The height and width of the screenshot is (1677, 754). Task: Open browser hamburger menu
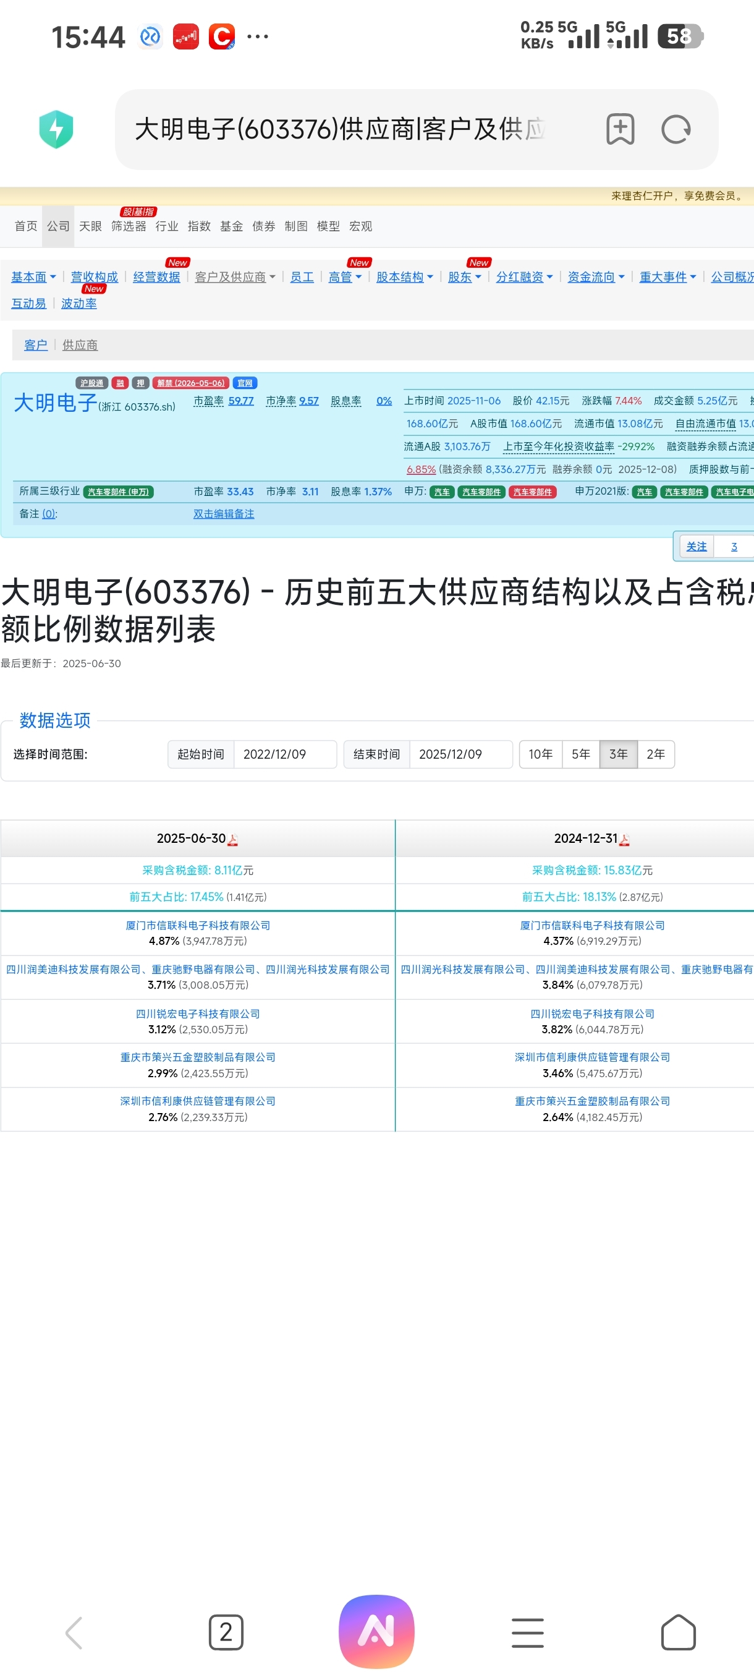click(528, 1632)
